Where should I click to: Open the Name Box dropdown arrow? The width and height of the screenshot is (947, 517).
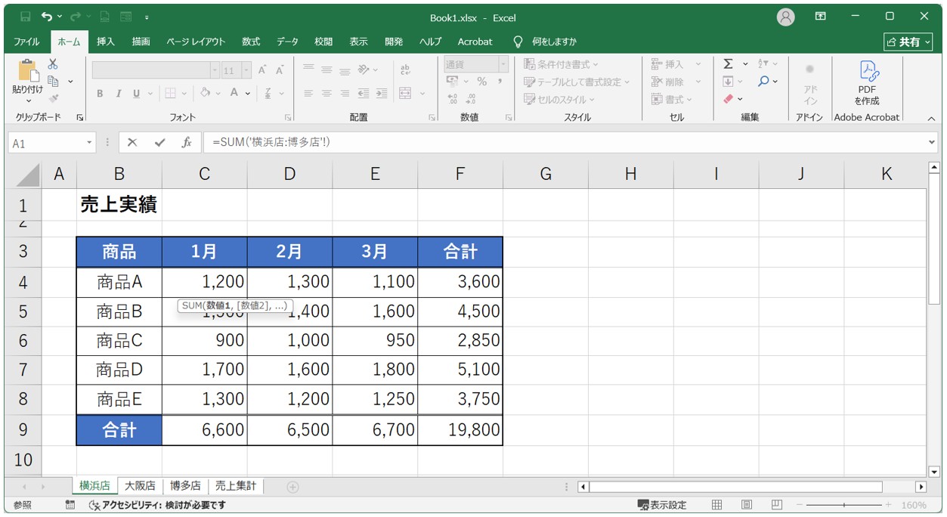coord(90,143)
